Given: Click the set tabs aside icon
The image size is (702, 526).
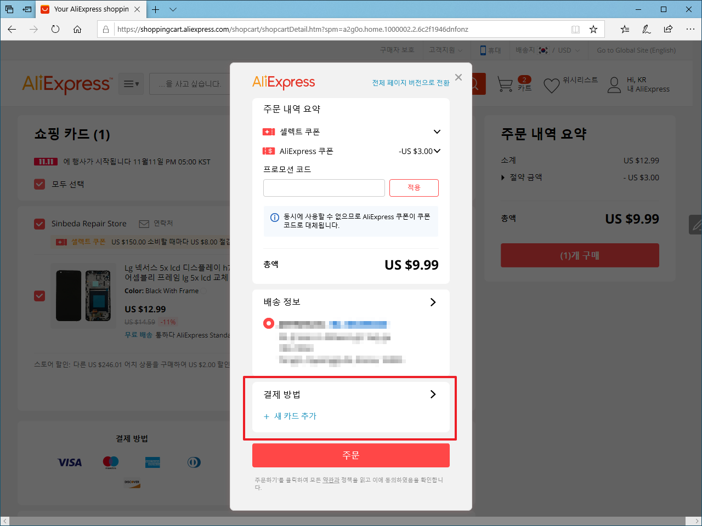Looking at the screenshot, I should coord(27,9).
